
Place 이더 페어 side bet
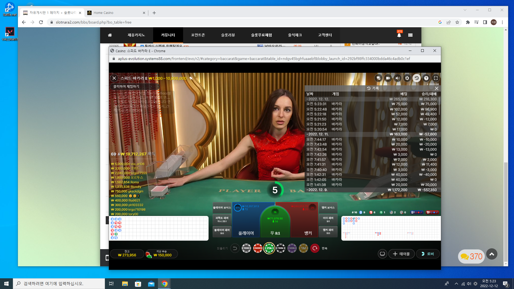click(328, 219)
